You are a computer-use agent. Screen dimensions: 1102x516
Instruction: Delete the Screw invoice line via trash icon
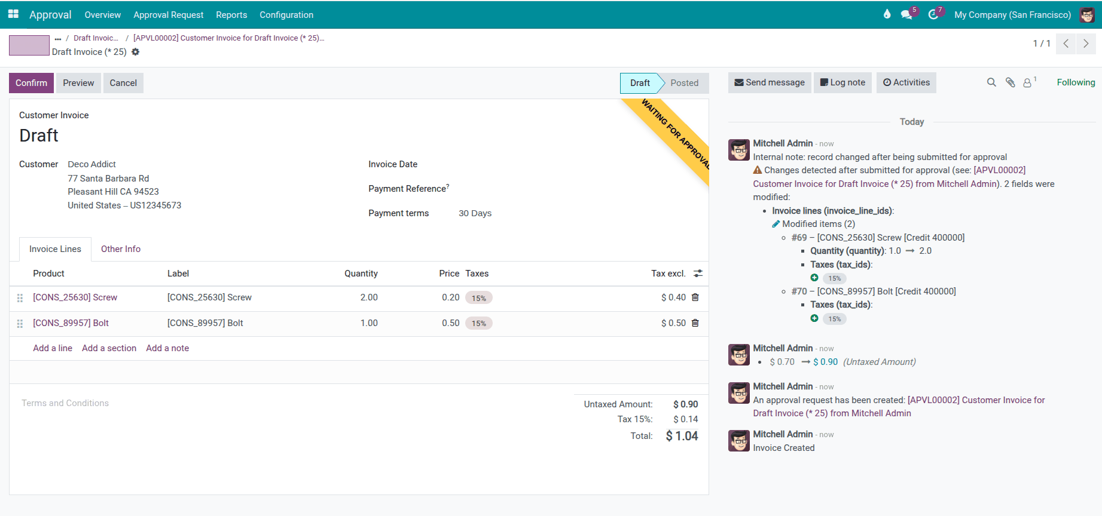[695, 297]
